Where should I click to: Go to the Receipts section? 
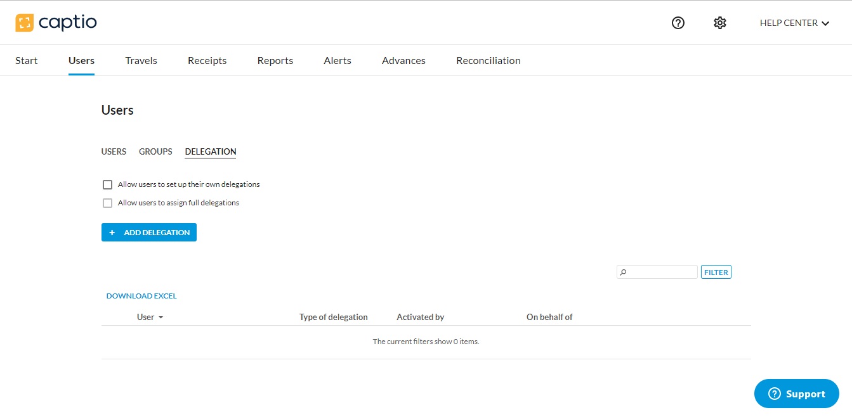coord(207,61)
